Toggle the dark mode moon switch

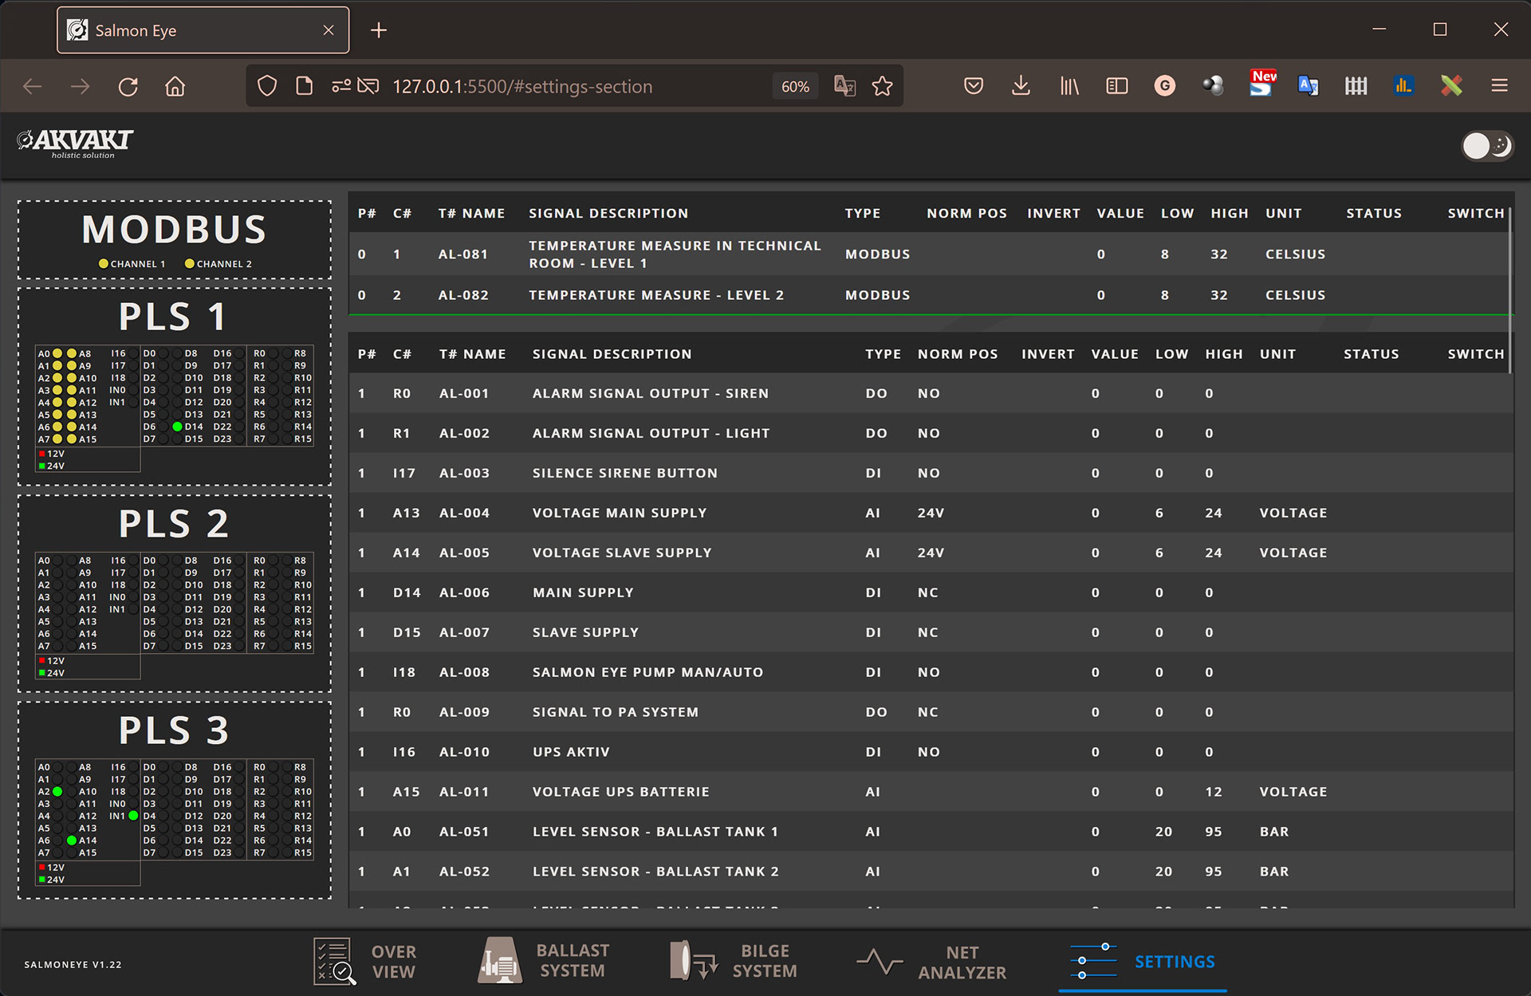pyautogui.click(x=1486, y=146)
